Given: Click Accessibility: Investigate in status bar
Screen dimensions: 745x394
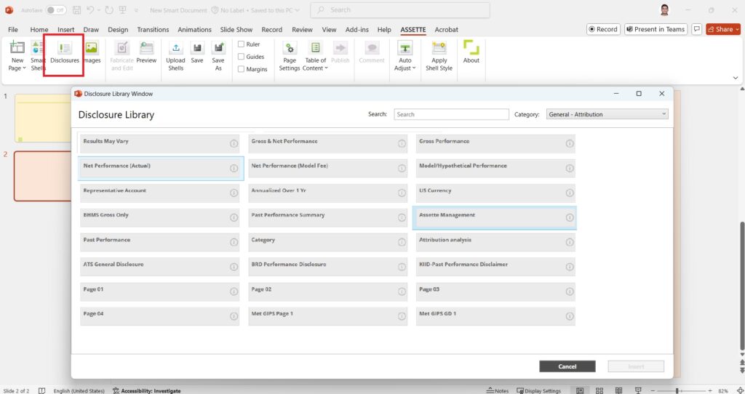Looking at the screenshot, I should click(x=147, y=390).
